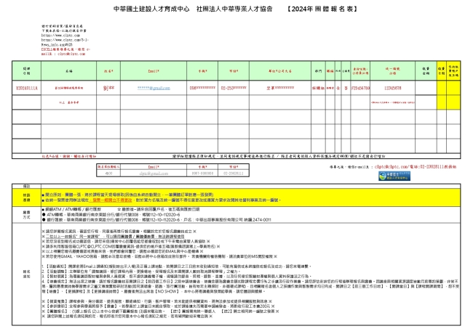Select the sample ID cell beginning with Y2024
Screen dimensions: 473x334
point(26,88)
